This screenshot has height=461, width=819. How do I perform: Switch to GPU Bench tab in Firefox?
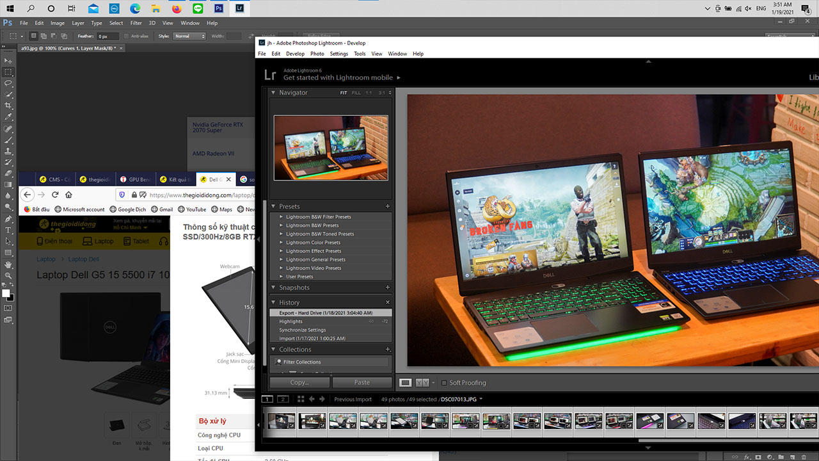coord(134,180)
